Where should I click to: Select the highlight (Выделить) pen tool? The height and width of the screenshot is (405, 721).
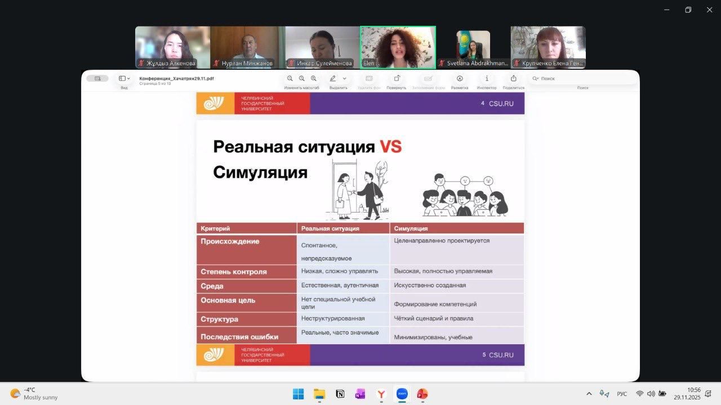(333, 79)
